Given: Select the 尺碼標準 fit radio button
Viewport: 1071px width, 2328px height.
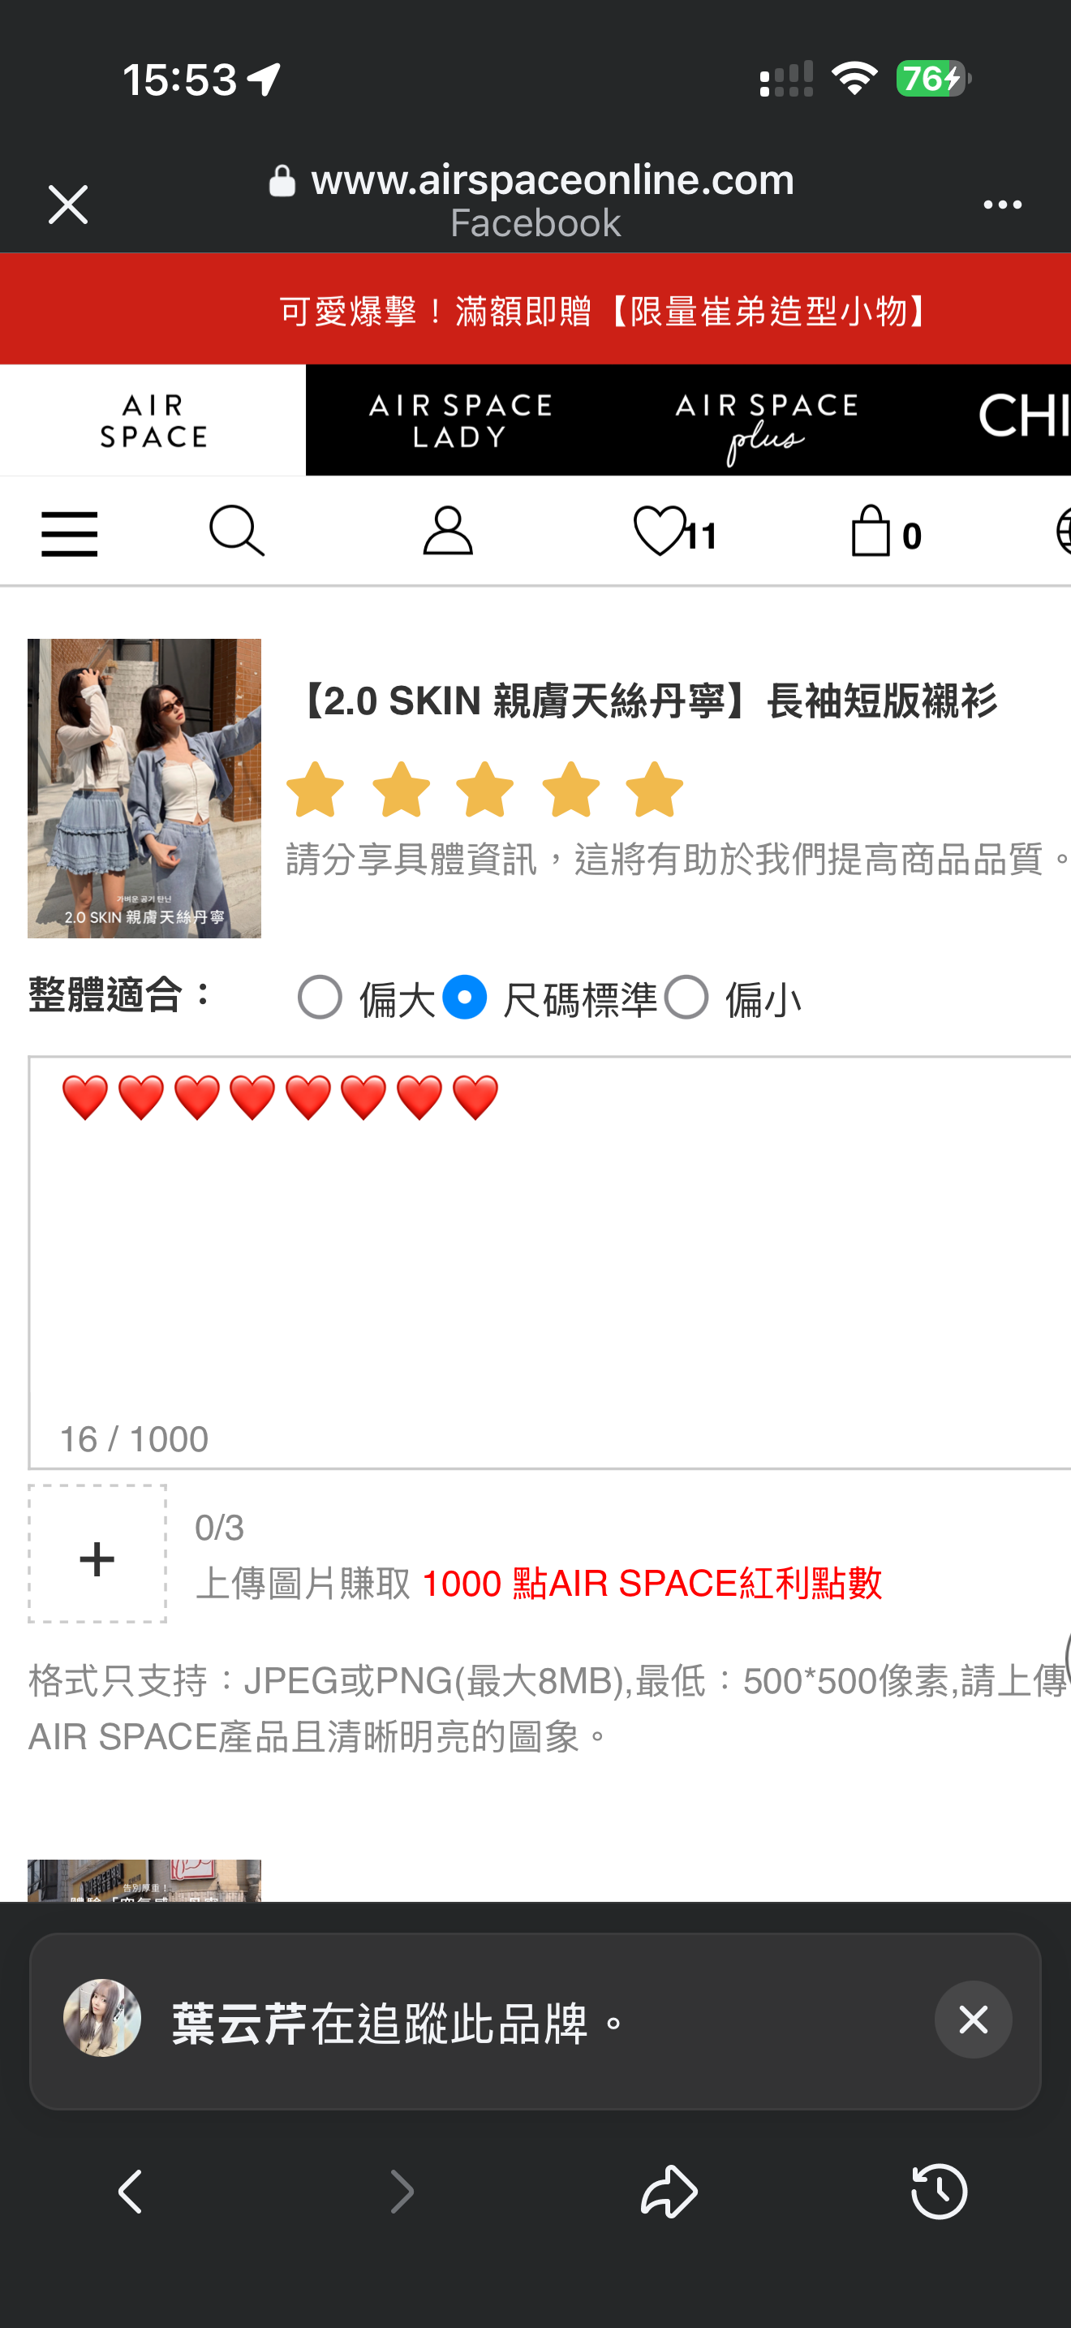Looking at the screenshot, I should [x=464, y=998].
